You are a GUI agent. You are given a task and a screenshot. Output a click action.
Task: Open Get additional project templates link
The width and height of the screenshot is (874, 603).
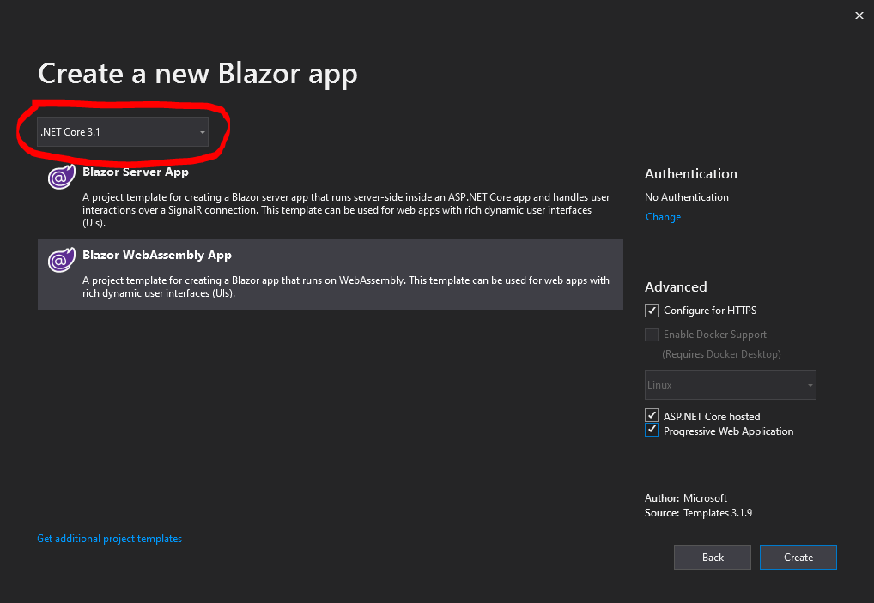(x=109, y=539)
